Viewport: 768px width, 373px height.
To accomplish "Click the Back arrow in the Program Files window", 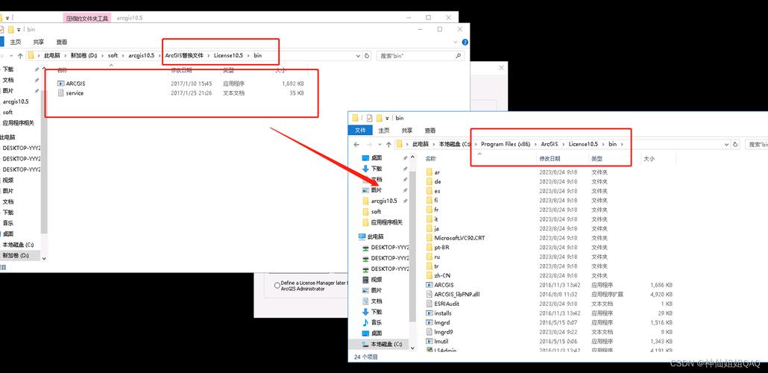I will pyautogui.click(x=356, y=144).
